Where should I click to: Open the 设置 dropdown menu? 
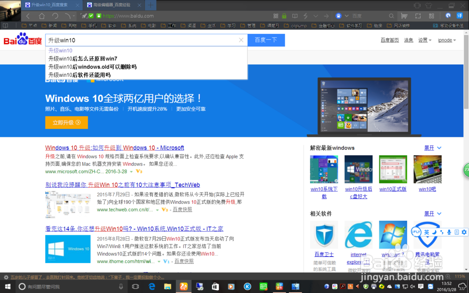click(424, 40)
